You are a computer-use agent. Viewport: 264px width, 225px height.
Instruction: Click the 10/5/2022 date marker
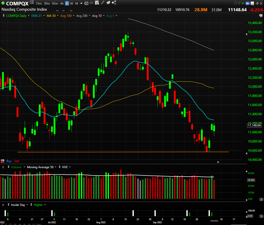[214, 221]
